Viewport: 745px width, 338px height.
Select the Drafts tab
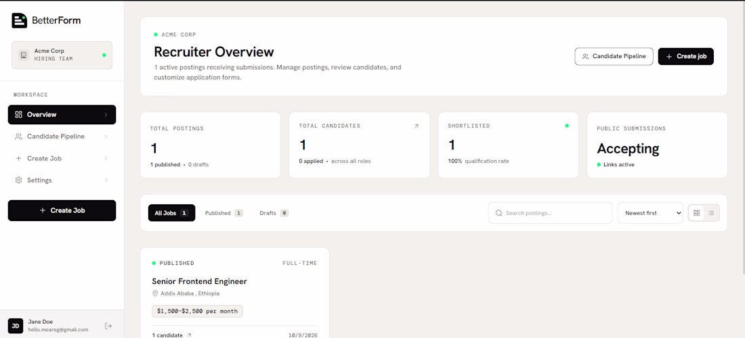(x=274, y=213)
